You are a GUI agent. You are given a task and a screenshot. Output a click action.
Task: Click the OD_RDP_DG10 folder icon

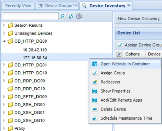[x=10, y=89]
